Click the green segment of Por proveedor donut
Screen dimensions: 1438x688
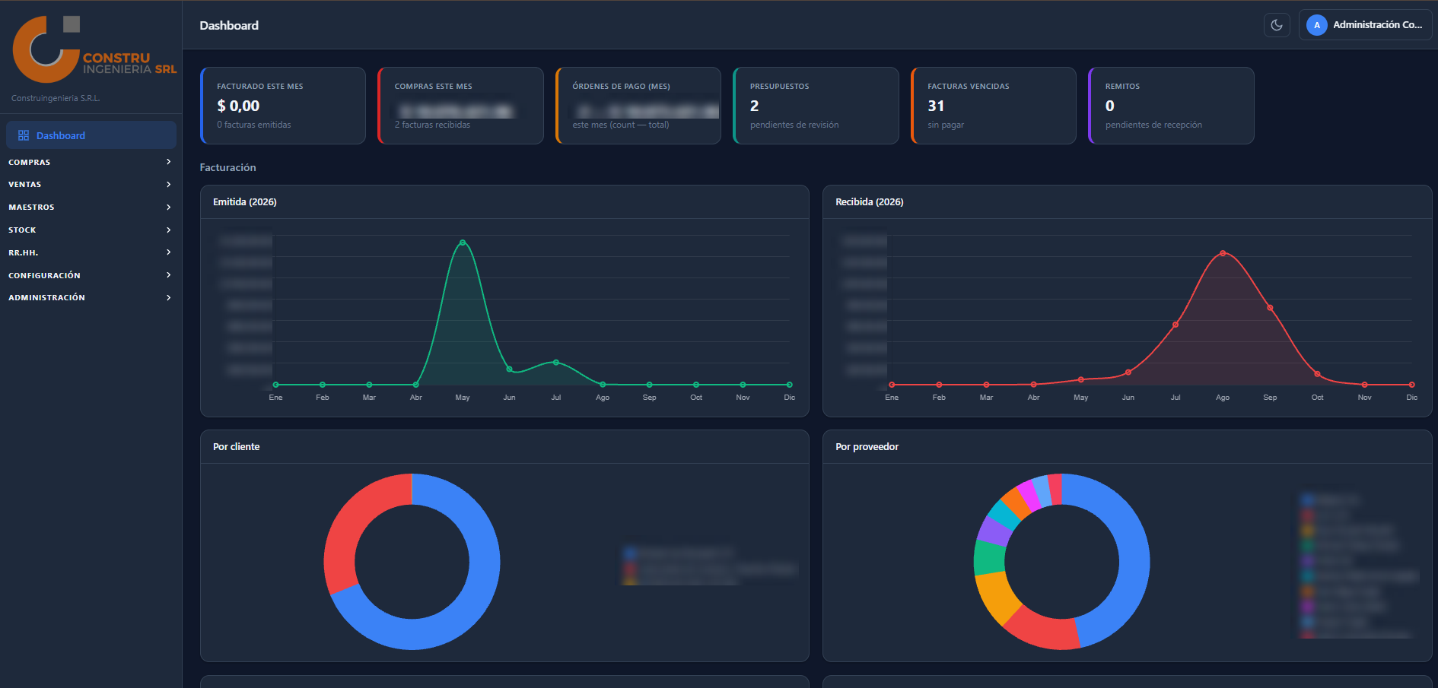[x=989, y=558]
